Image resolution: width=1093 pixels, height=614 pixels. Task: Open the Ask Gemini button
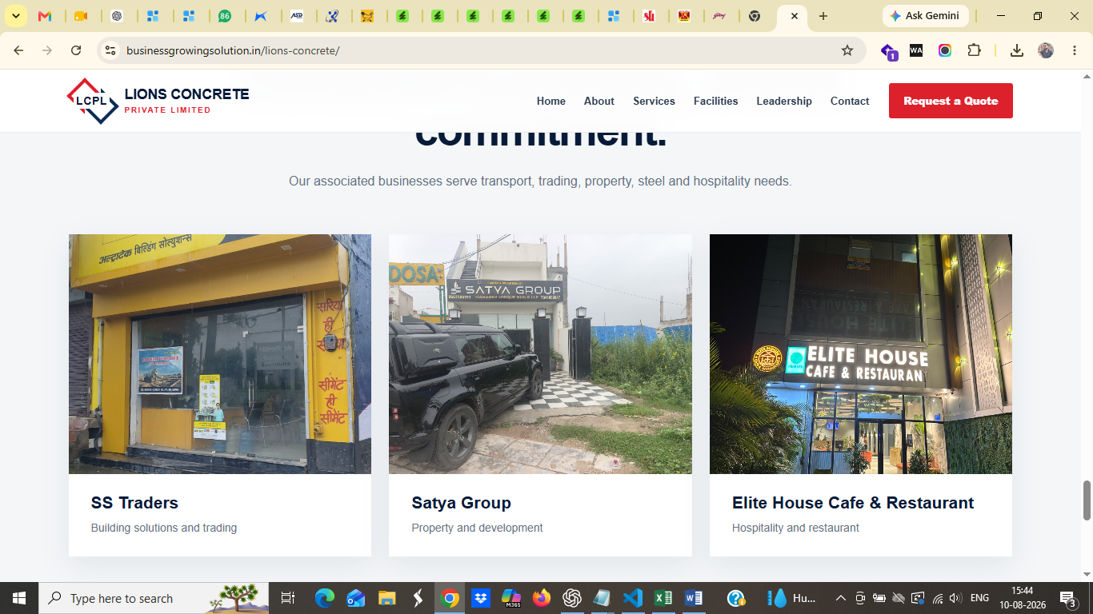925,16
